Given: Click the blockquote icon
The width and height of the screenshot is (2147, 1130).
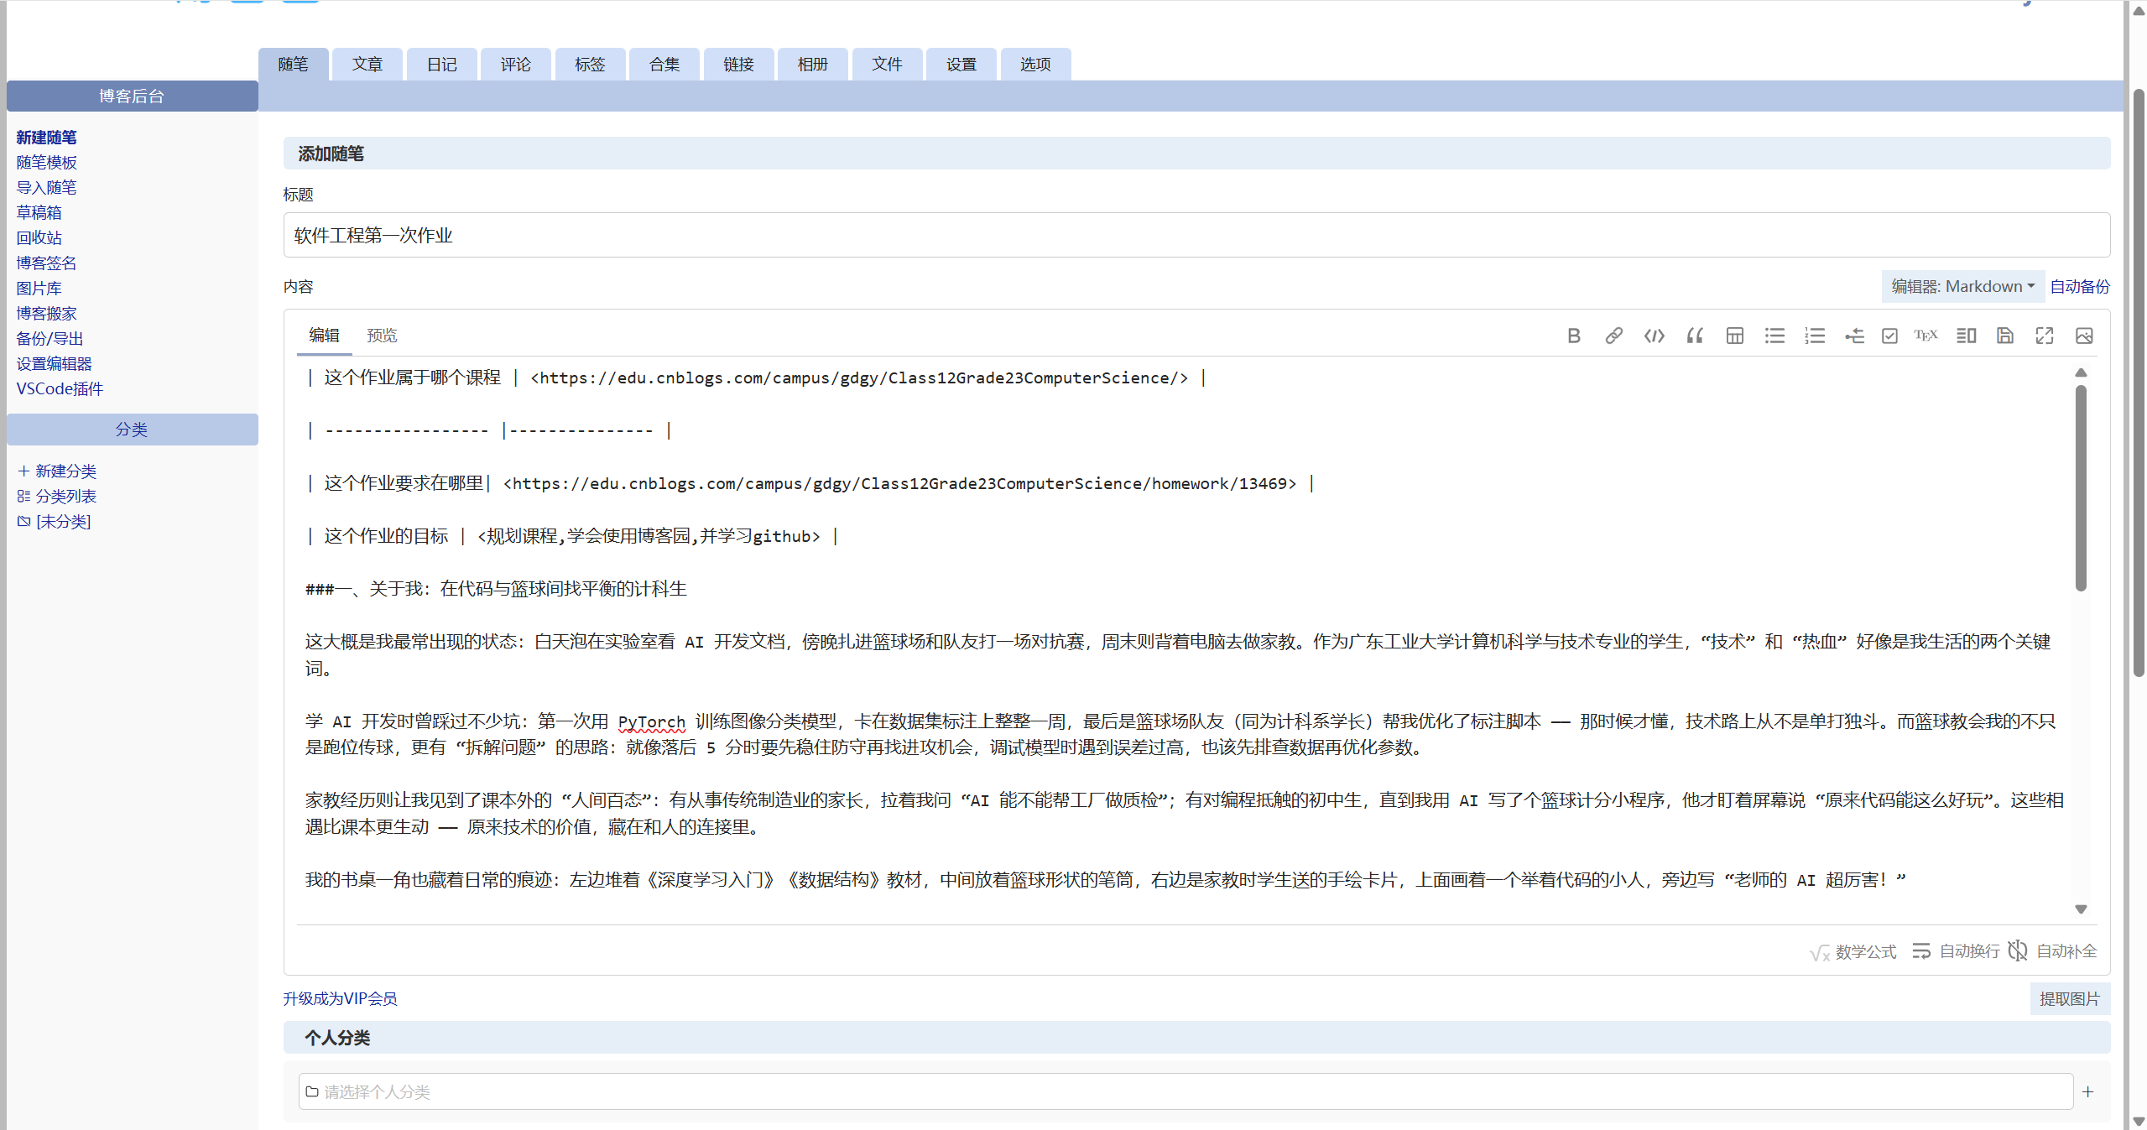Looking at the screenshot, I should click(x=1694, y=336).
